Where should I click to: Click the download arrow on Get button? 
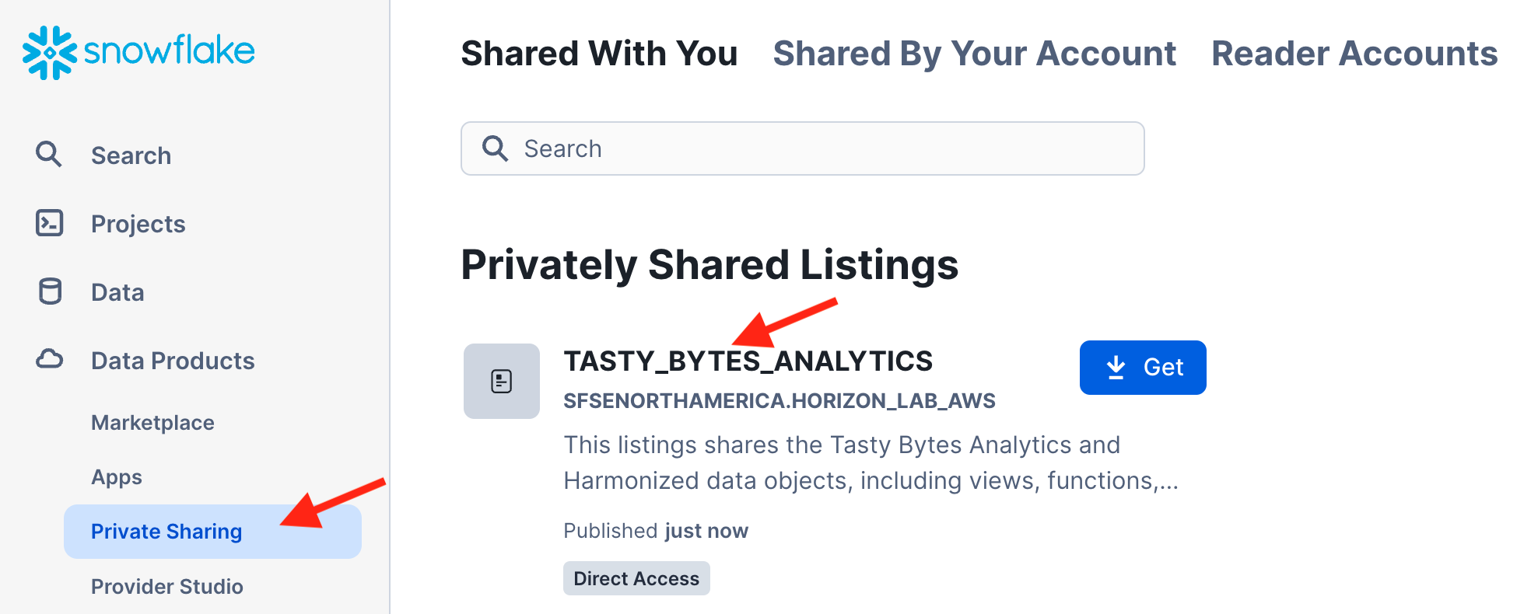coord(1116,367)
